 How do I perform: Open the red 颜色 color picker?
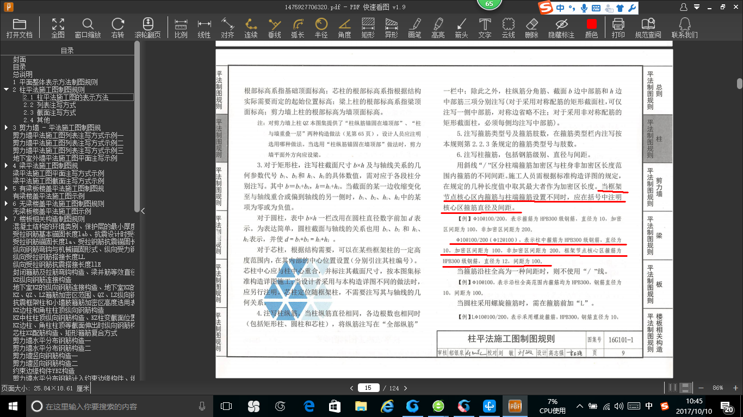click(x=591, y=28)
